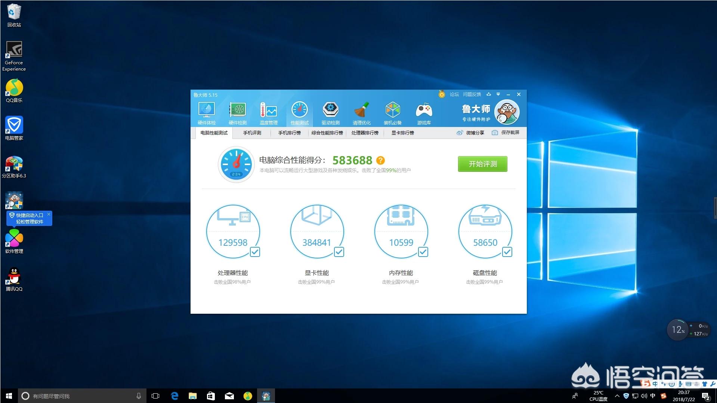717x403 pixels.
Task: Click the green 开始评测 button
Action: point(483,164)
